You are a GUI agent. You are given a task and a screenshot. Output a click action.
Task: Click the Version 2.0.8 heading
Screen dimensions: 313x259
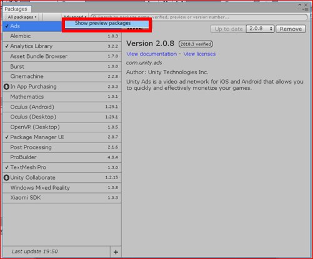point(150,44)
